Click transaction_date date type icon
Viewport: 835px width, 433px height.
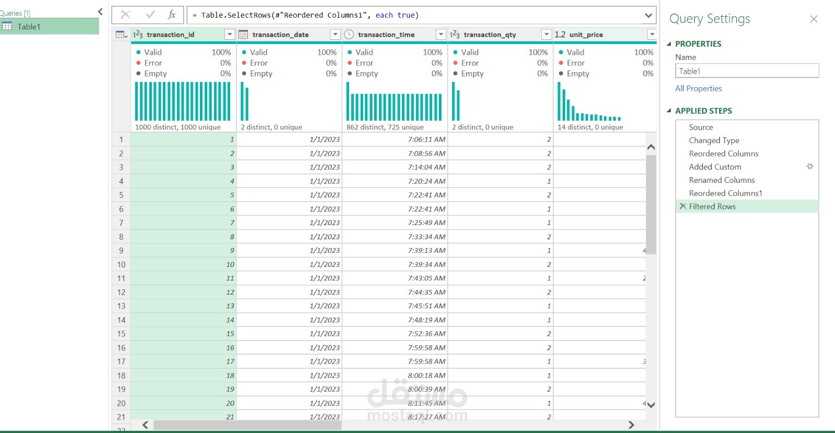tap(243, 34)
